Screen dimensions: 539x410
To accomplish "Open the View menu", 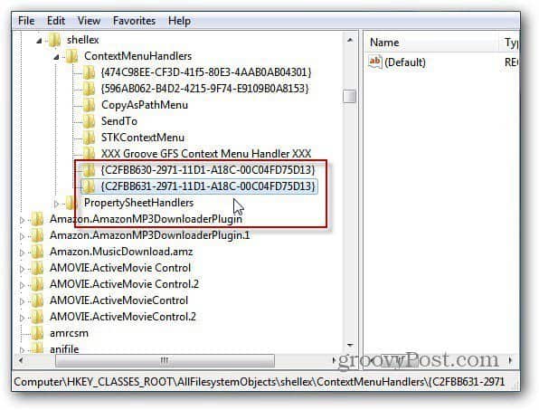I will click(x=89, y=21).
